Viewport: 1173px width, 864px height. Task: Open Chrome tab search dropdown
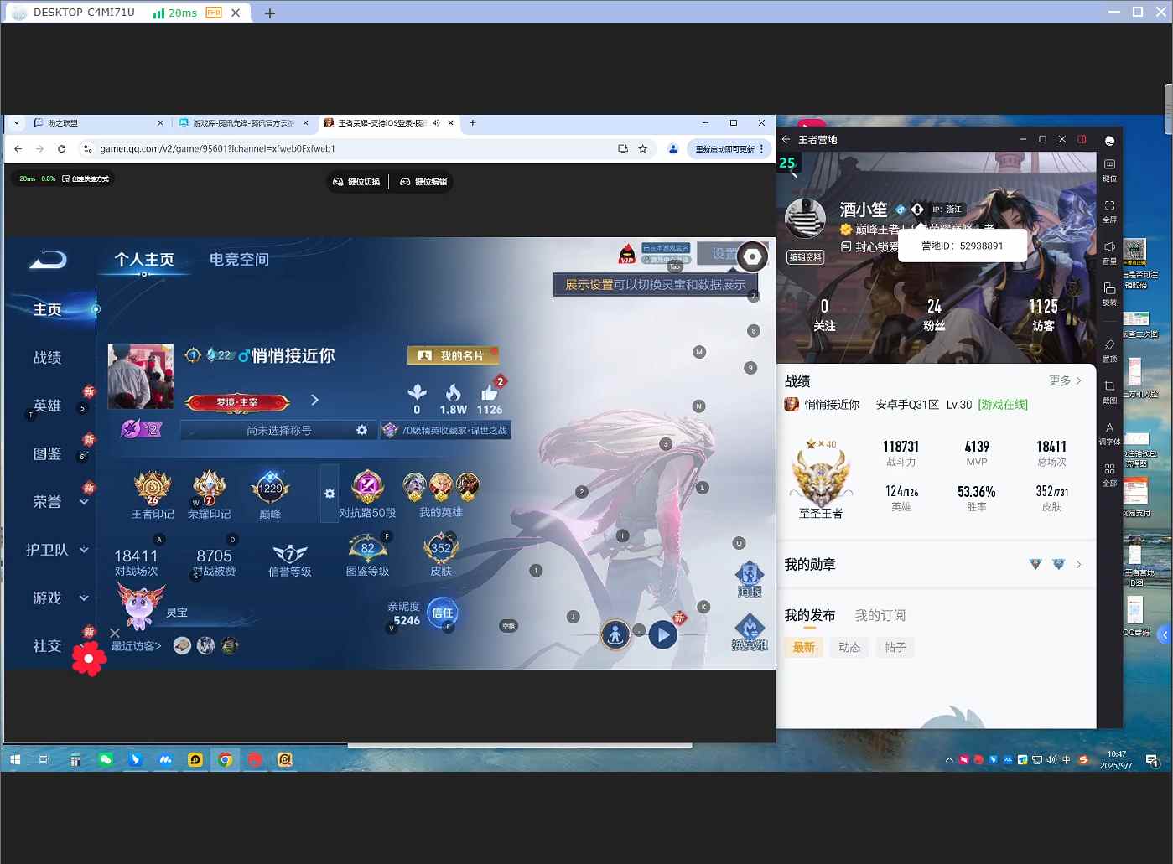coord(16,122)
